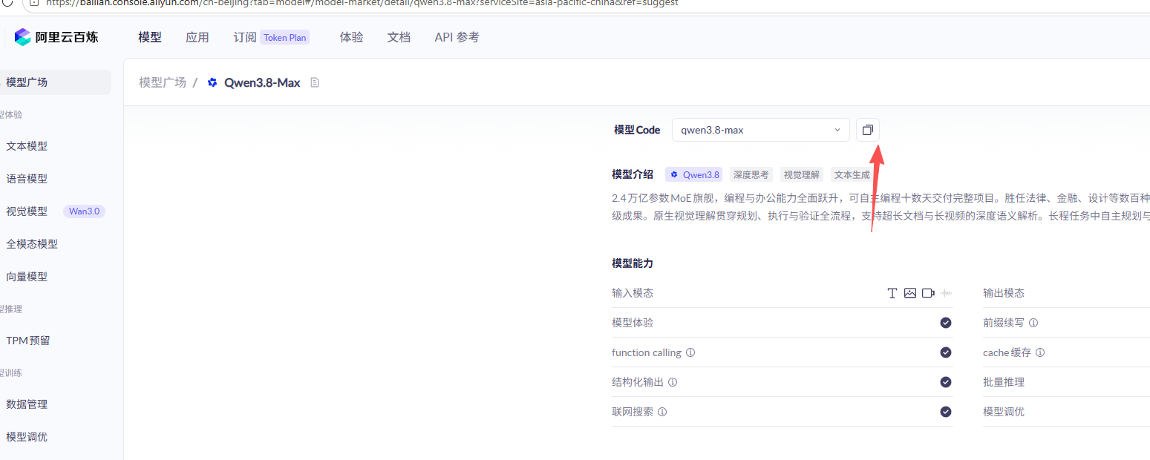Open the info tooltip for function calling
1150x460 pixels.
(690, 352)
